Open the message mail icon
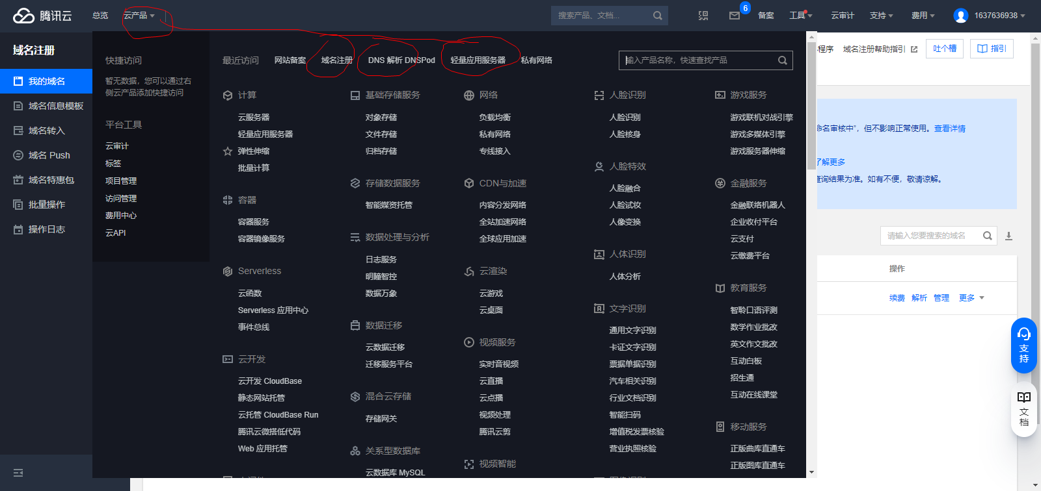This screenshot has width=1041, height=491. pyautogui.click(x=735, y=16)
